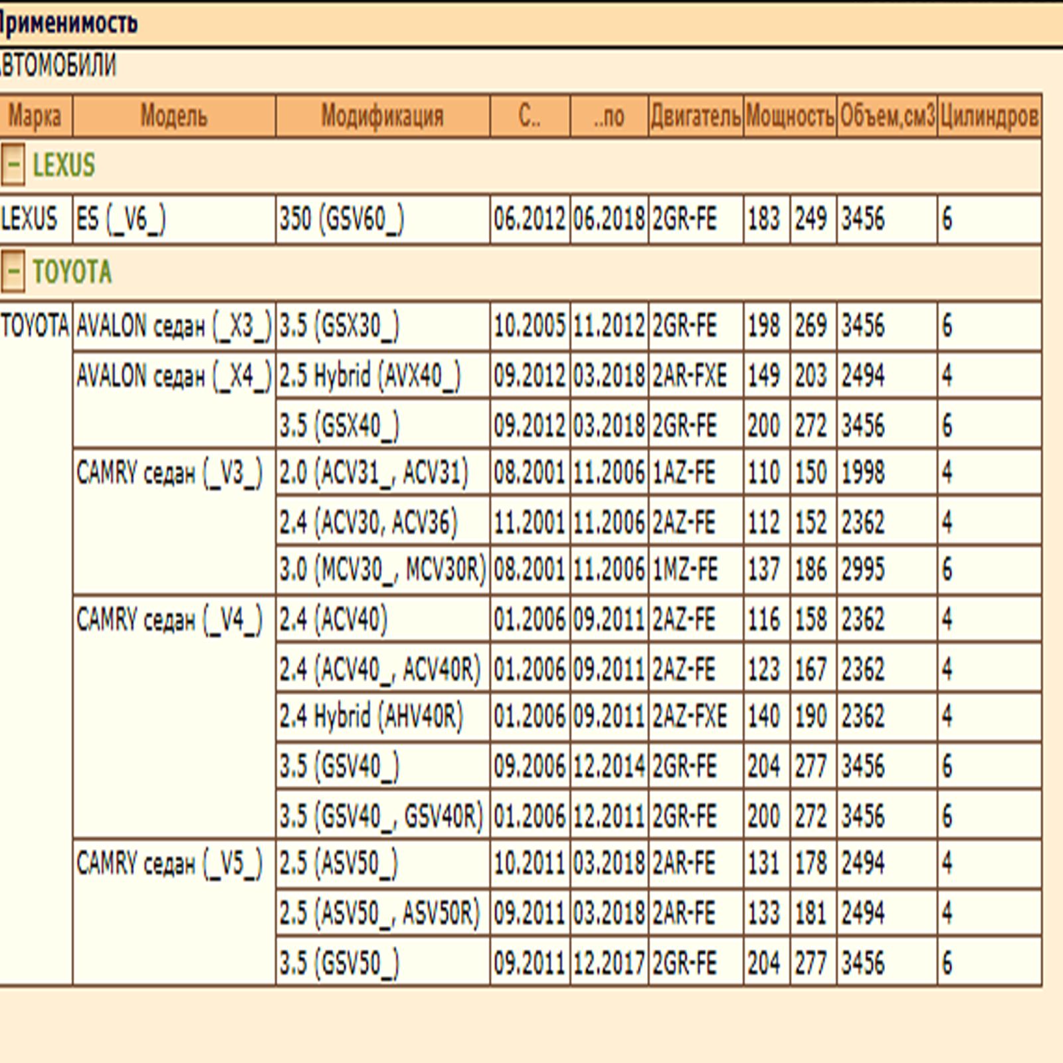The width and height of the screenshot is (1063, 1063).
Task: Click the 2.5 (ASV50_, ASV50R) modification
Action: click(379, 913)
